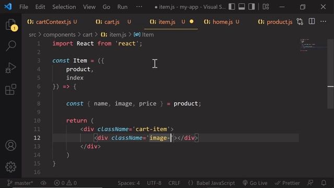334x188 pixels.
Task: Open the Search view
Action: (x=10, y=45)
